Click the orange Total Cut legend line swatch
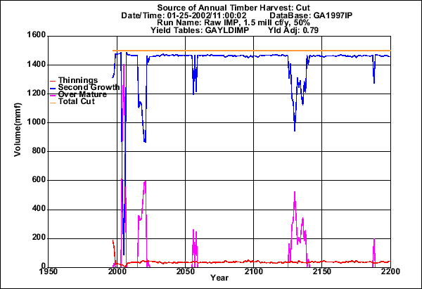Screen dimensions: 422x289 tap(55, 103)
